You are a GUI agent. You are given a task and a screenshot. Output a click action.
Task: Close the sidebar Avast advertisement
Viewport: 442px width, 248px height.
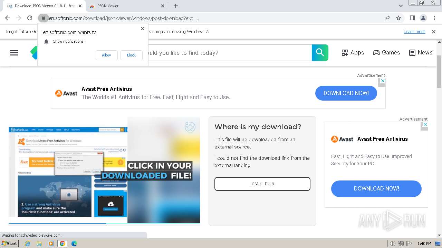[x=425, y=125]
